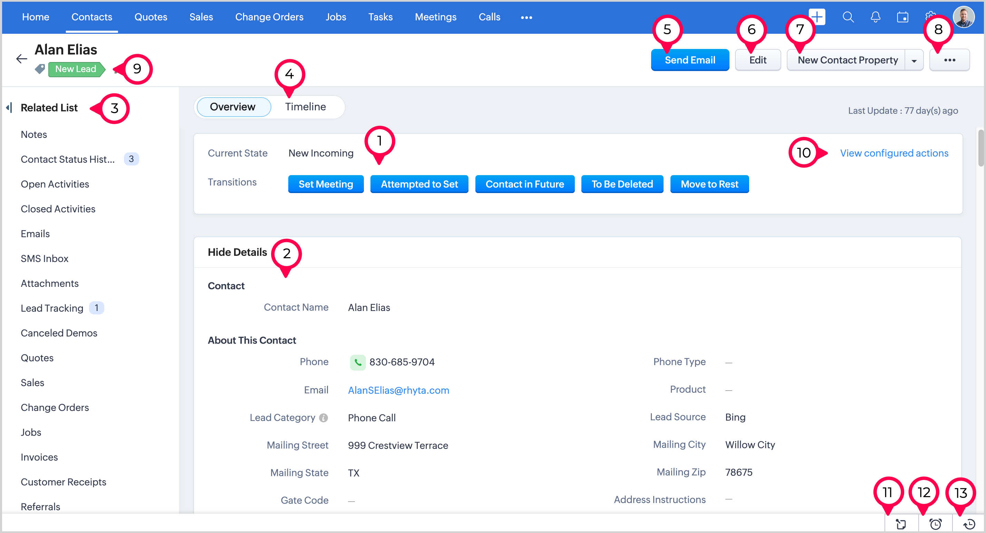This screenshot has width=986, height=533.
Task: Click the green phone call icon
Action: tap(358, 362)
